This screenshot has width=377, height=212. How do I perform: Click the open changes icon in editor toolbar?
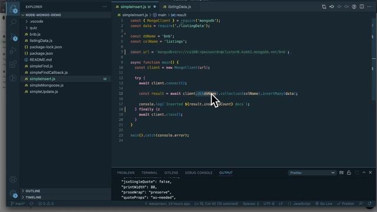click(324, 6)
